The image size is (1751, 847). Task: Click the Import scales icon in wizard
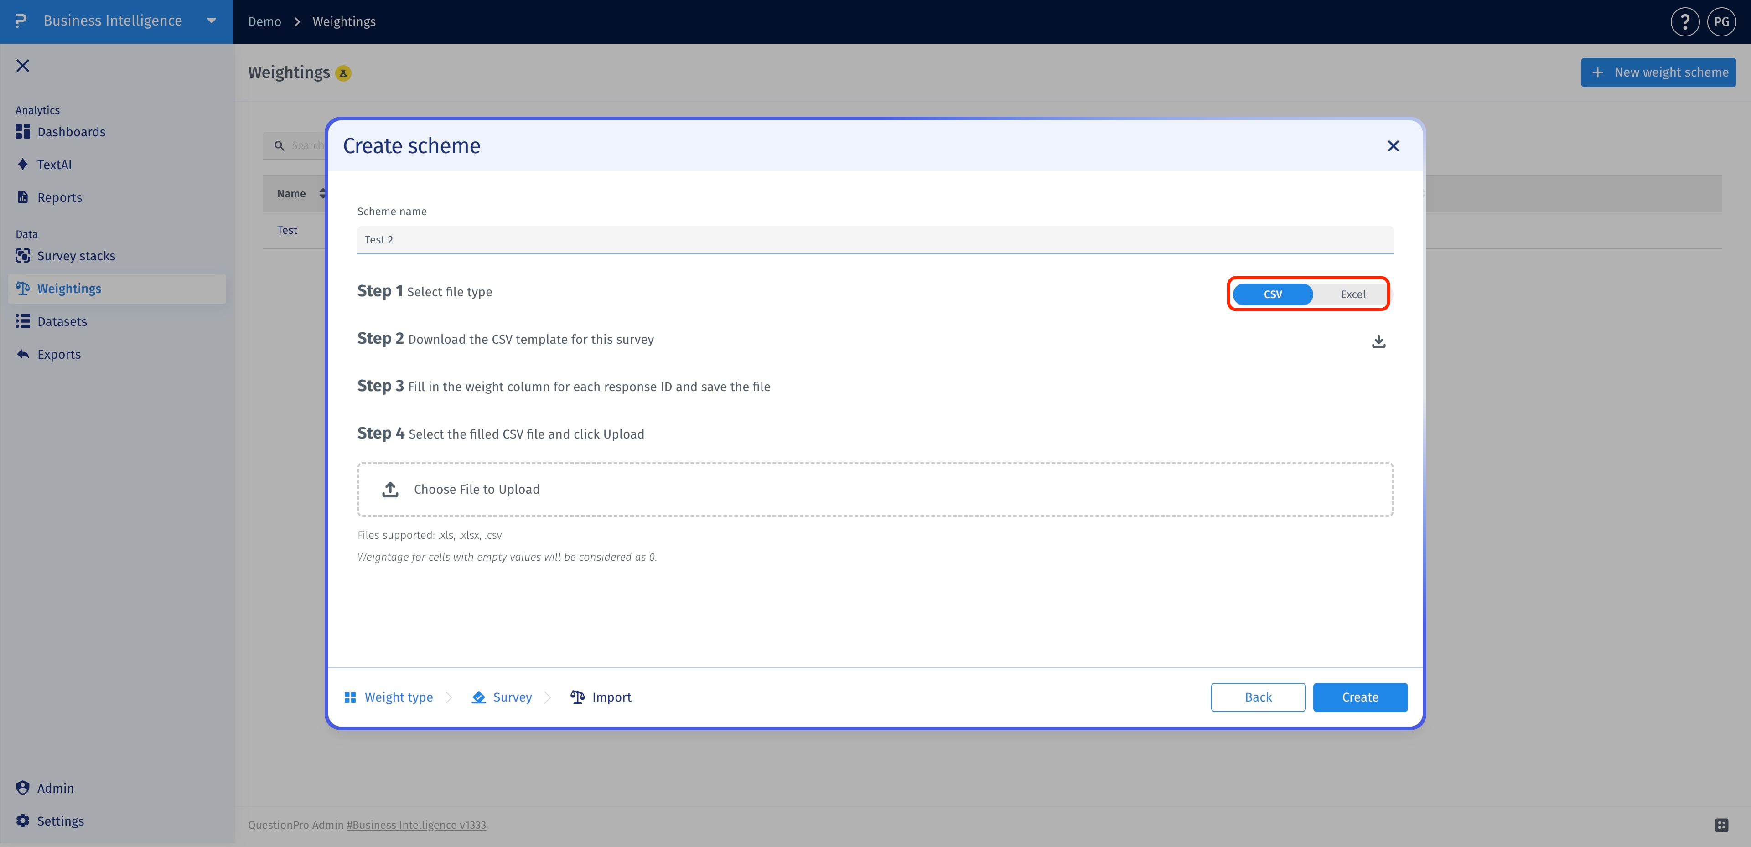[x=577, y=697]
